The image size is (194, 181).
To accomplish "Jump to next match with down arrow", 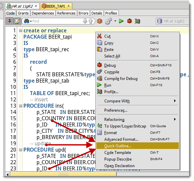I will (85, 21).
